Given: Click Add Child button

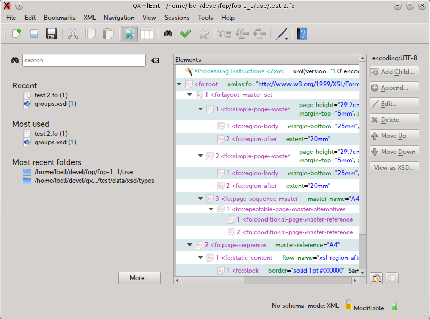Looking at the screenshot, I should pos(394,72).
